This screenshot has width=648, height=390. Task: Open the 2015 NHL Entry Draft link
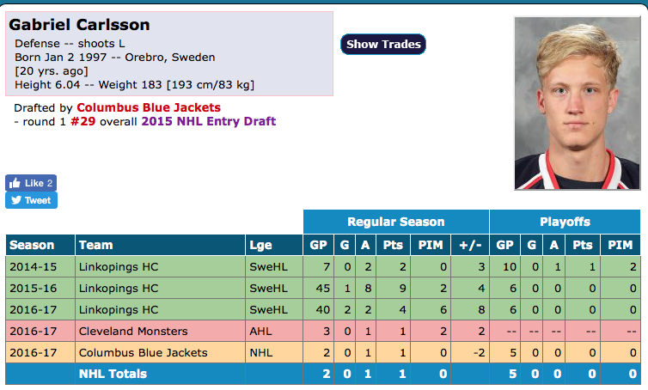tap(210, 121)
